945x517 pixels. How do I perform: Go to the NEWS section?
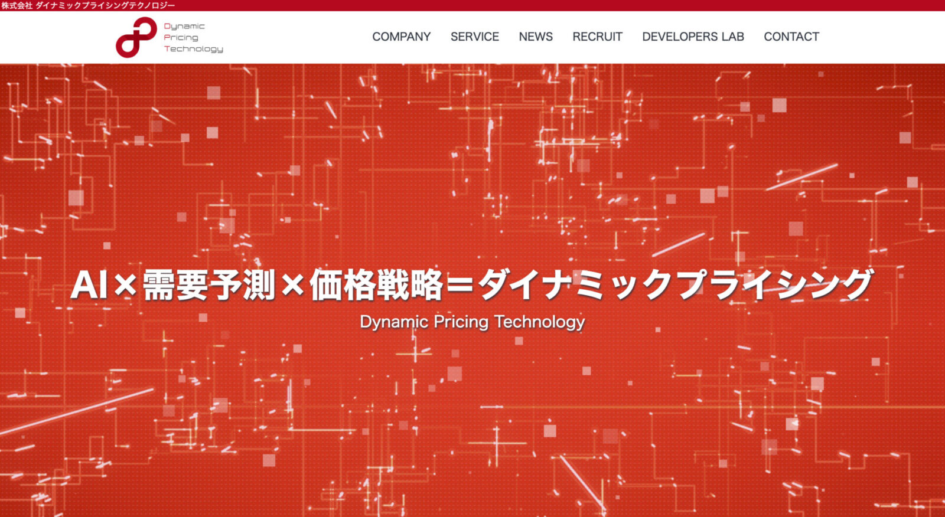point(536,37)
